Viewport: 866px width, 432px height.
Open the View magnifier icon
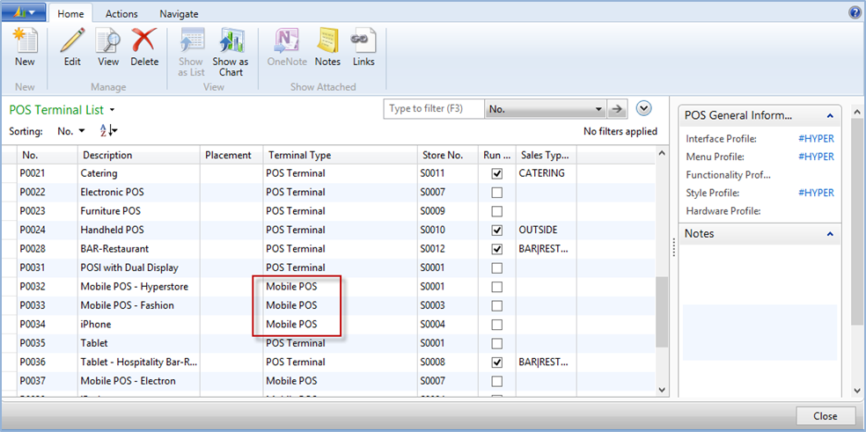click(108, 42)
